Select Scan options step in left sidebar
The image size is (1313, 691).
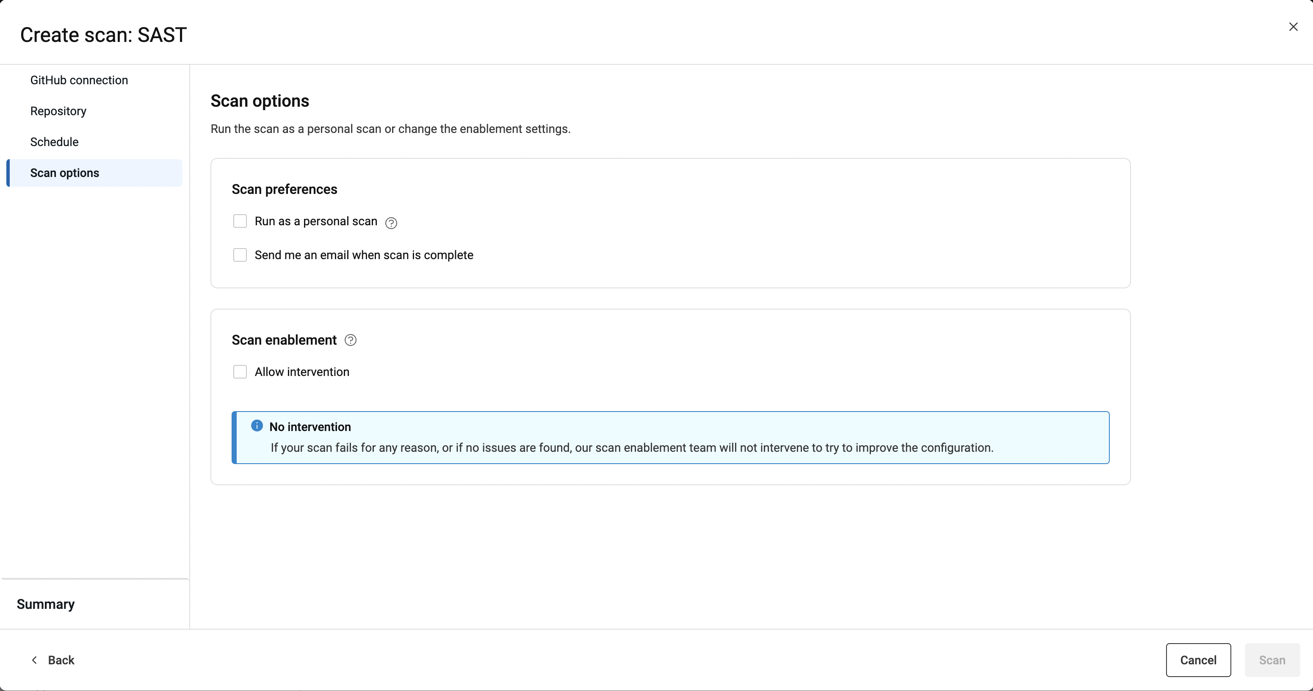click(65, 173)
